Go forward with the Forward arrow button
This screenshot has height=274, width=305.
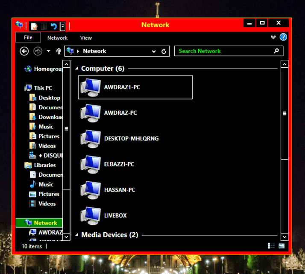click(38, 51)
